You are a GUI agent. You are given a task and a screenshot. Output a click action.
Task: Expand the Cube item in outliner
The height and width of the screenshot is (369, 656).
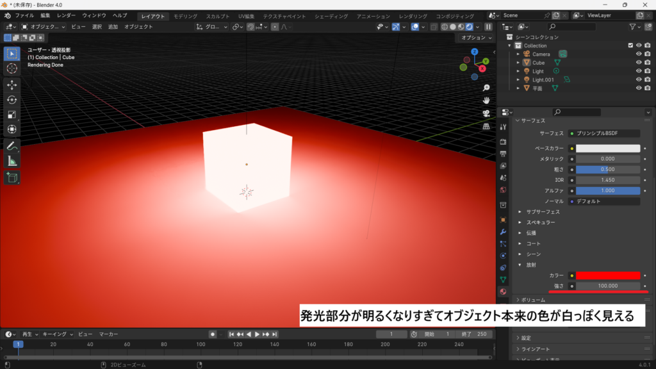click(518, 62)
